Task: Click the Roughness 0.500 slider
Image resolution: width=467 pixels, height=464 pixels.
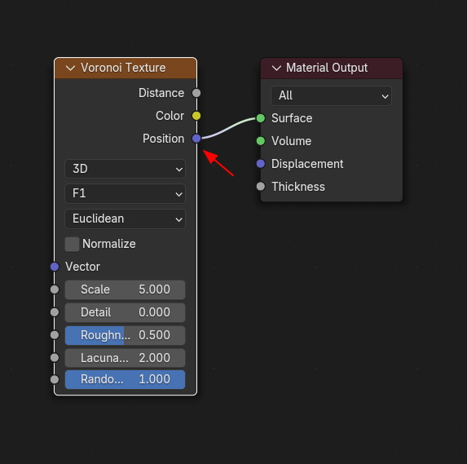Action: pyautogui.click(x=125, y=335)
